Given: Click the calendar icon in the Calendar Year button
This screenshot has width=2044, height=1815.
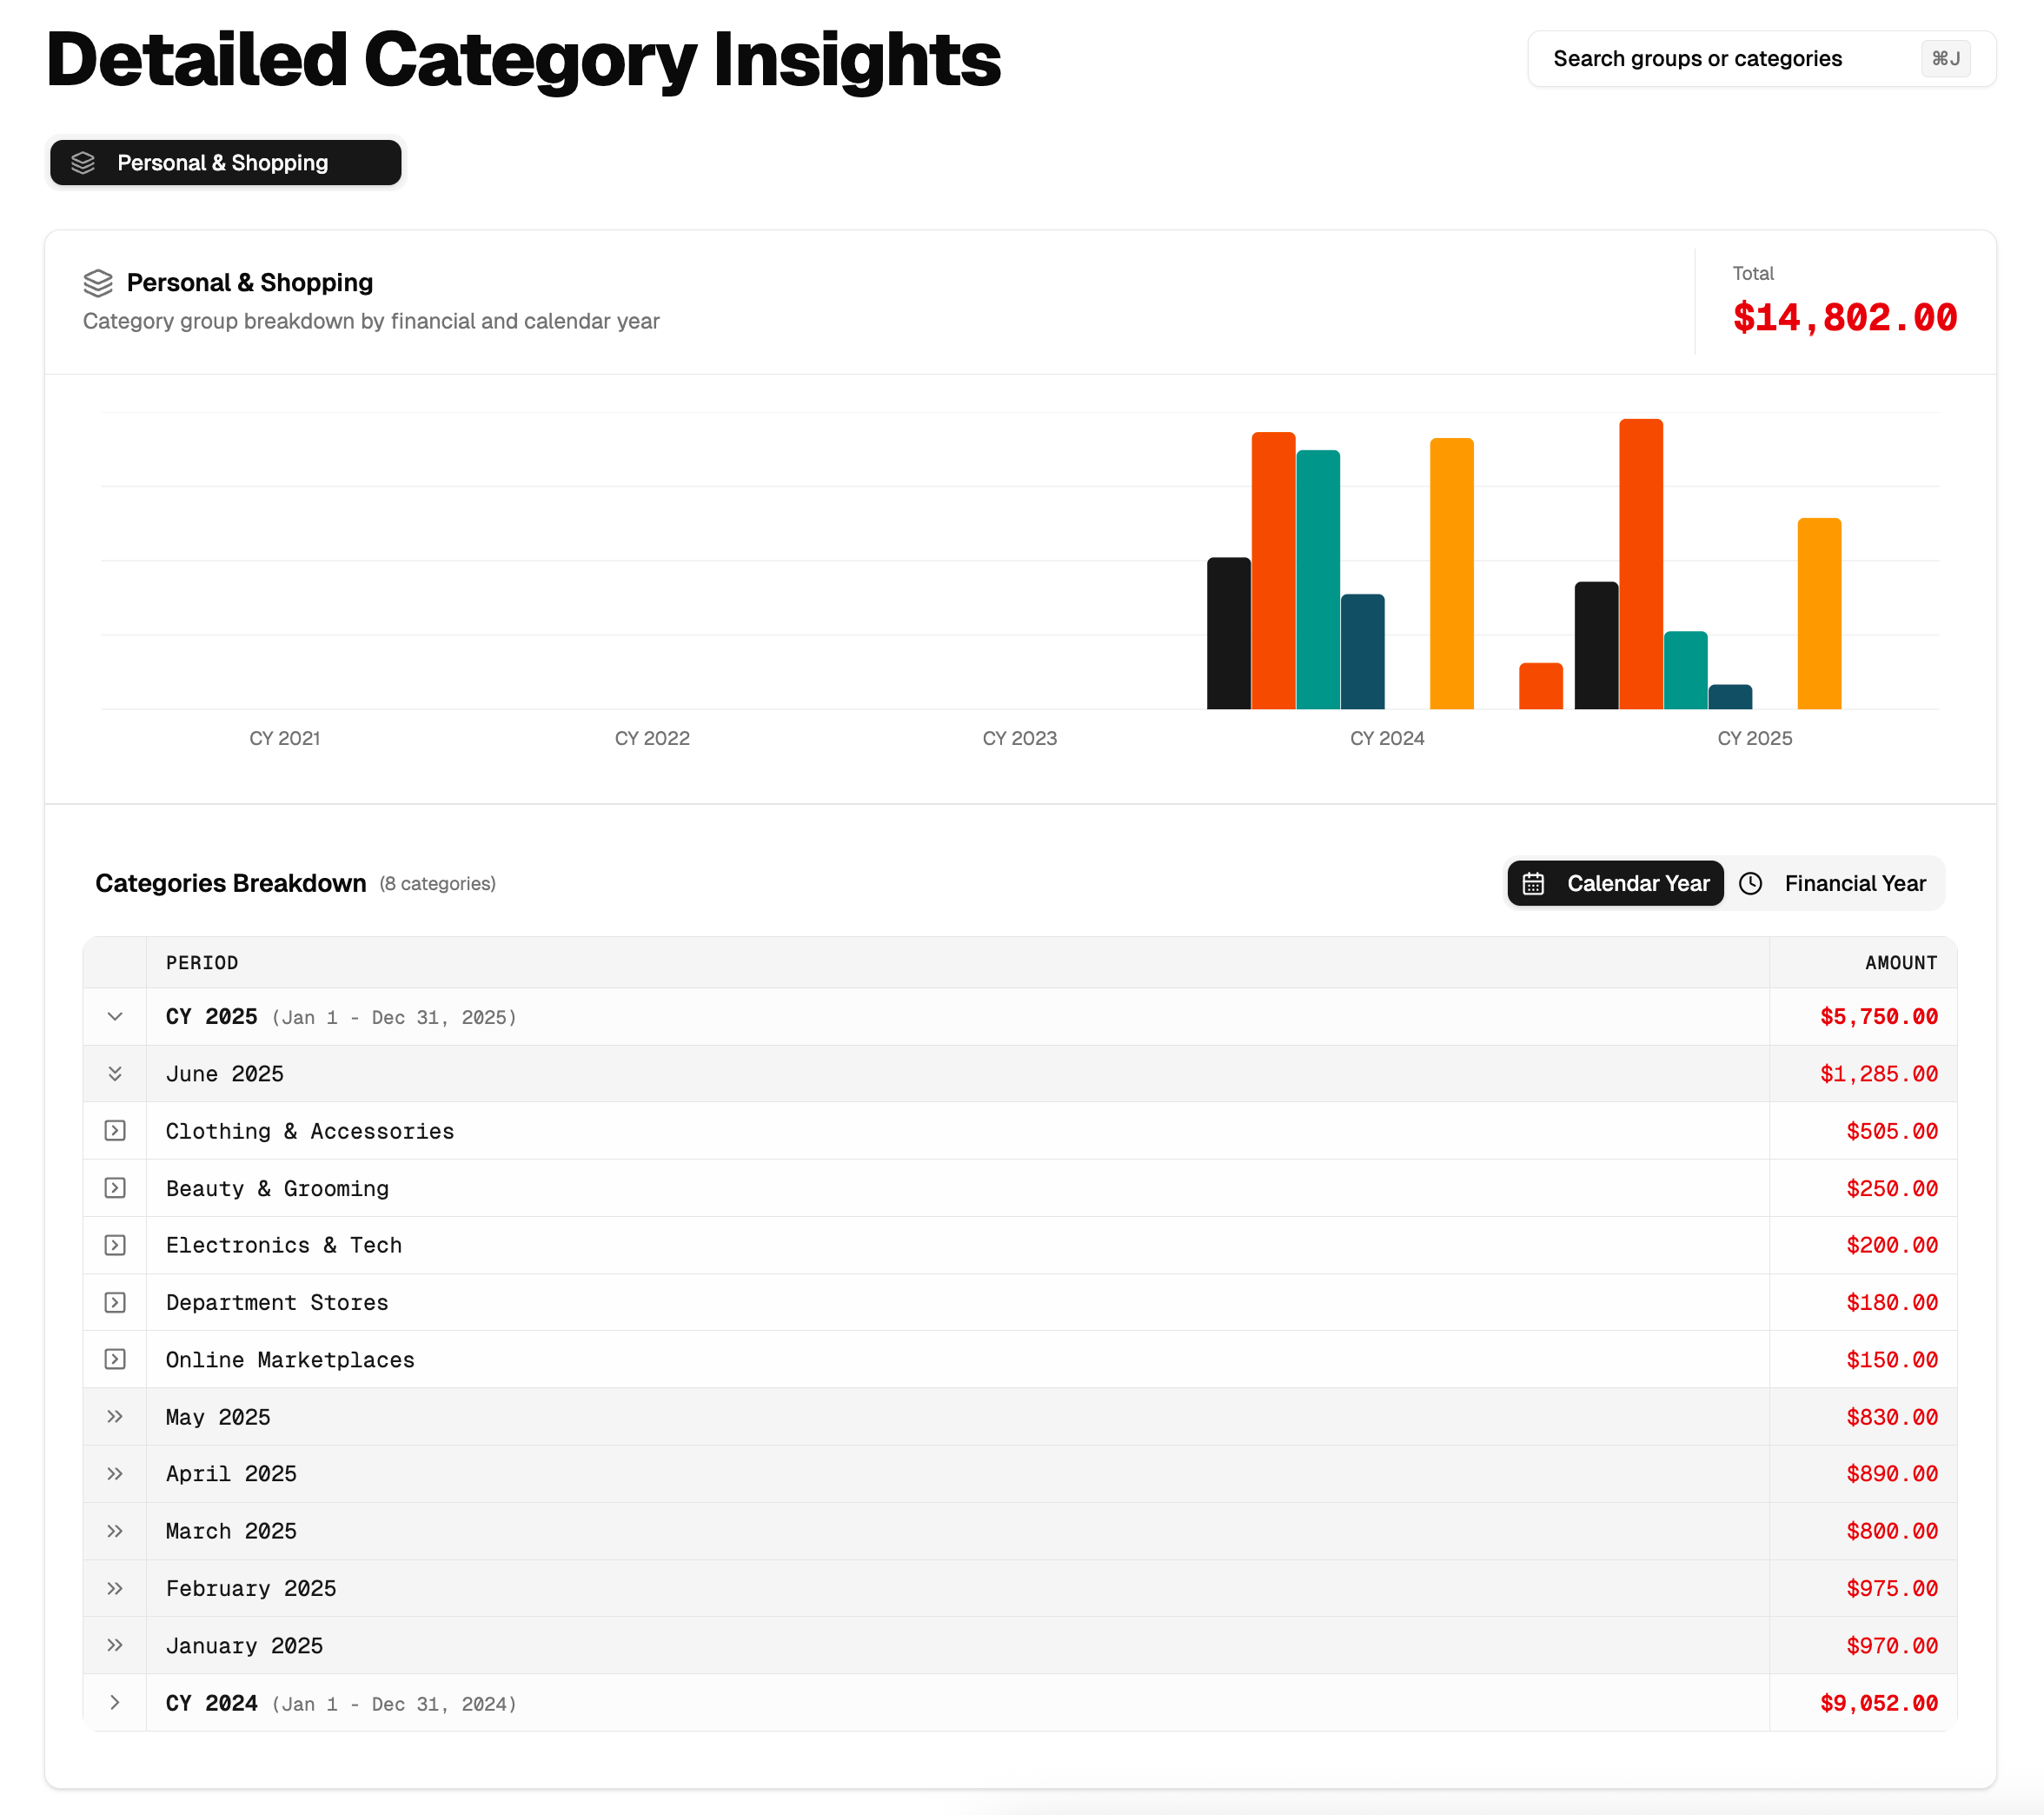Looking at the screenshot, I should tap(1535, 883).
